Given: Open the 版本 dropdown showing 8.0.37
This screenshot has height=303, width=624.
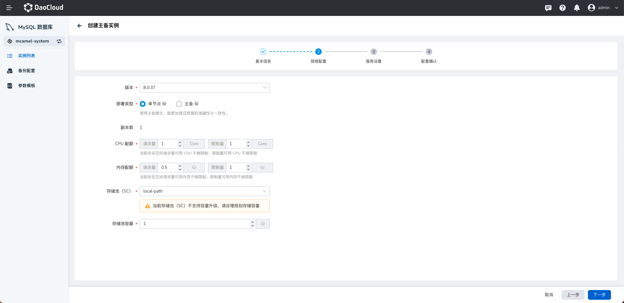Looking at the screenshot, I should [x=204, y=88].
